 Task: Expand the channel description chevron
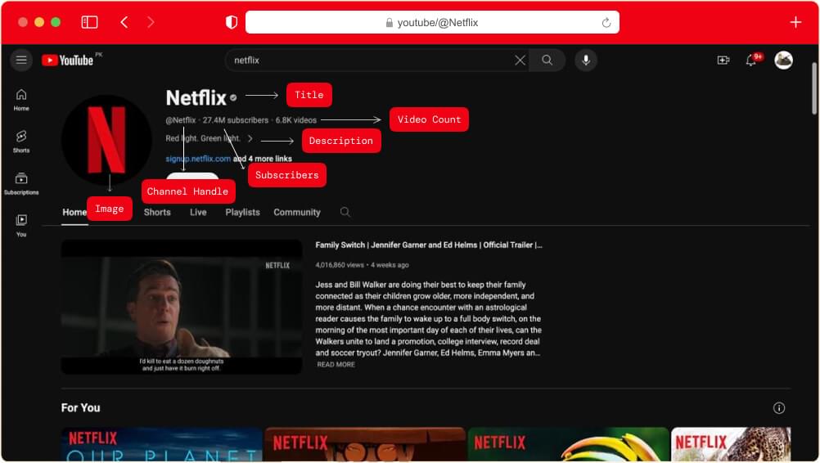pyautogui.click(x=250, y=138)
